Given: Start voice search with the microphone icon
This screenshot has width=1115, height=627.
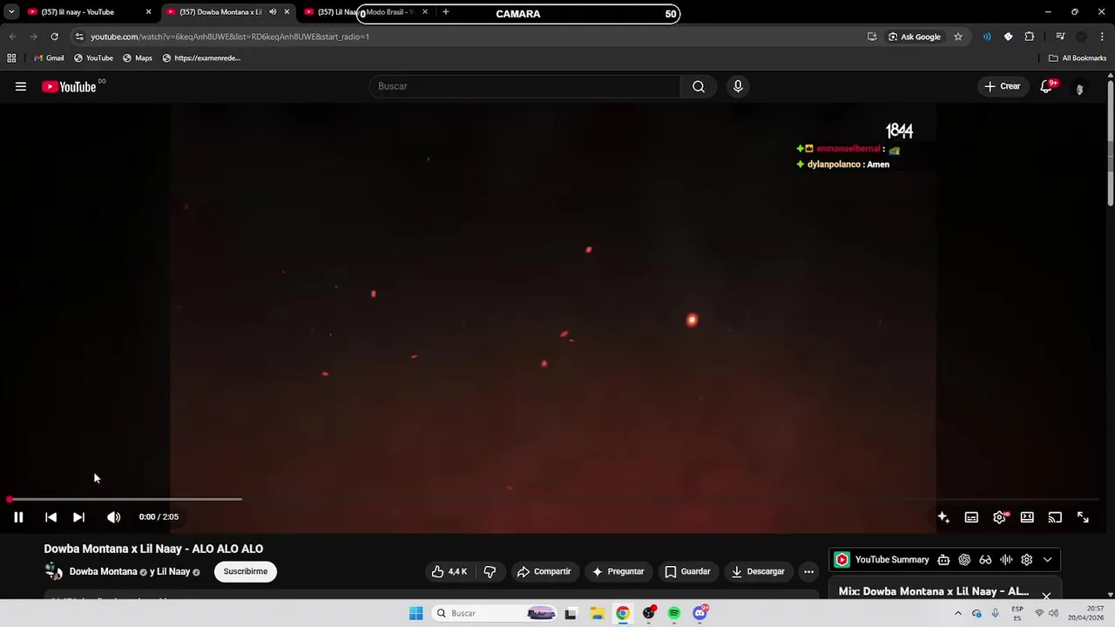Looking at the screenshot, I should (x=738, y=86).
